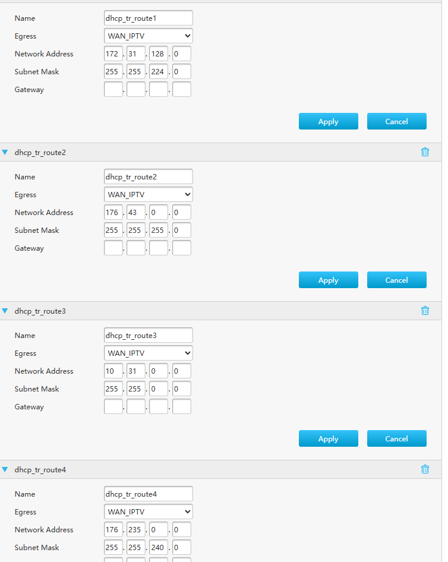Click route1 Subnet Mask last octet 0
This screenshot has height=562, width=448.
[x=182, y=71]
